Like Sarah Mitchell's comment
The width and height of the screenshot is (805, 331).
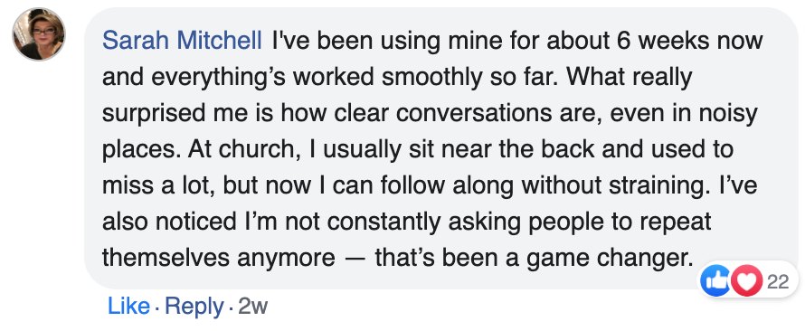coord(128,307)
